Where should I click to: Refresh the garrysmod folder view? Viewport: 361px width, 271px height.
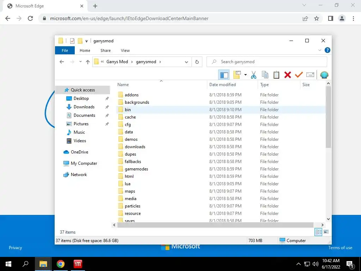click(x=197, y=62)
